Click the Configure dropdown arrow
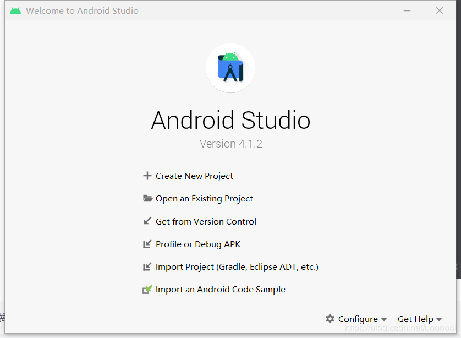This screenshot has height=338, width=461. [383, 319]
